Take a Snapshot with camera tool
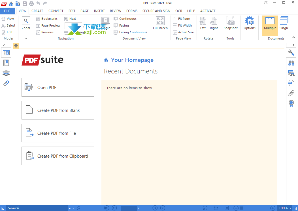 tap(231, 23)
